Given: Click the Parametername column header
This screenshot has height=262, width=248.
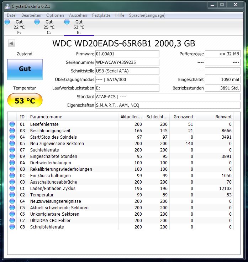Looking at the screenshot, I should [x=73, y=117].
